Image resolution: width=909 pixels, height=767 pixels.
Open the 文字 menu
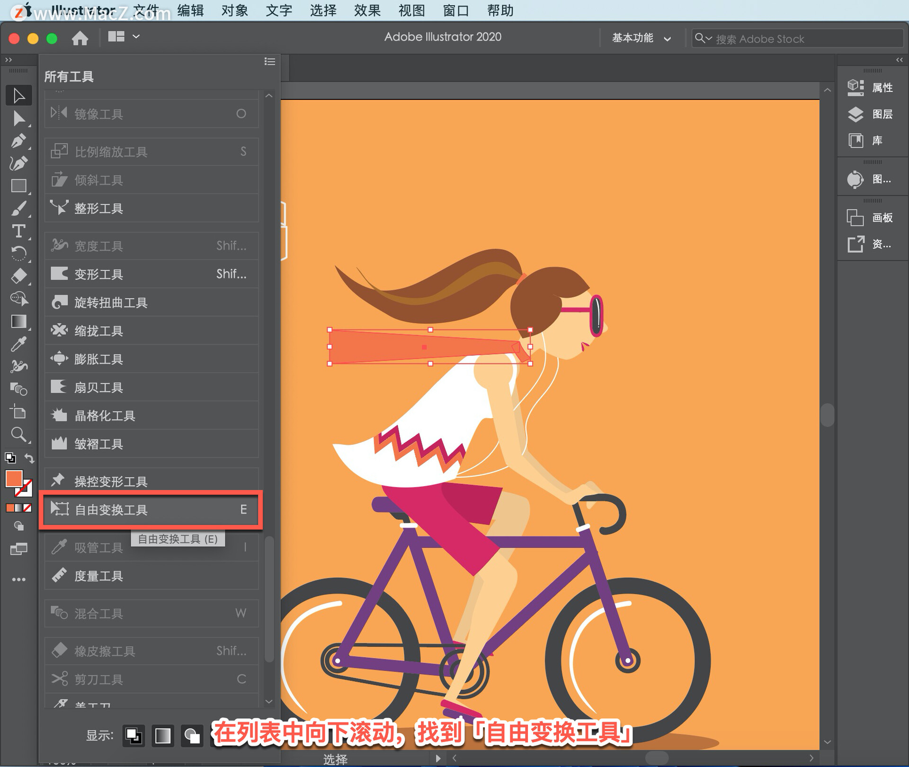click(279, 10)
